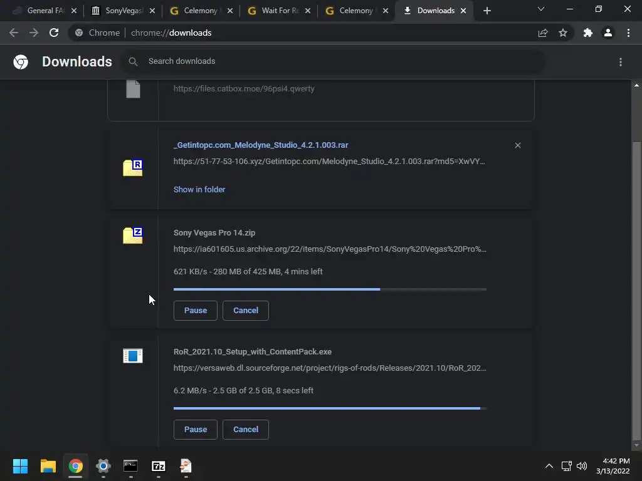
Task: Click the Sony Vegas zip file icon
Action: (x=133, y=235)
